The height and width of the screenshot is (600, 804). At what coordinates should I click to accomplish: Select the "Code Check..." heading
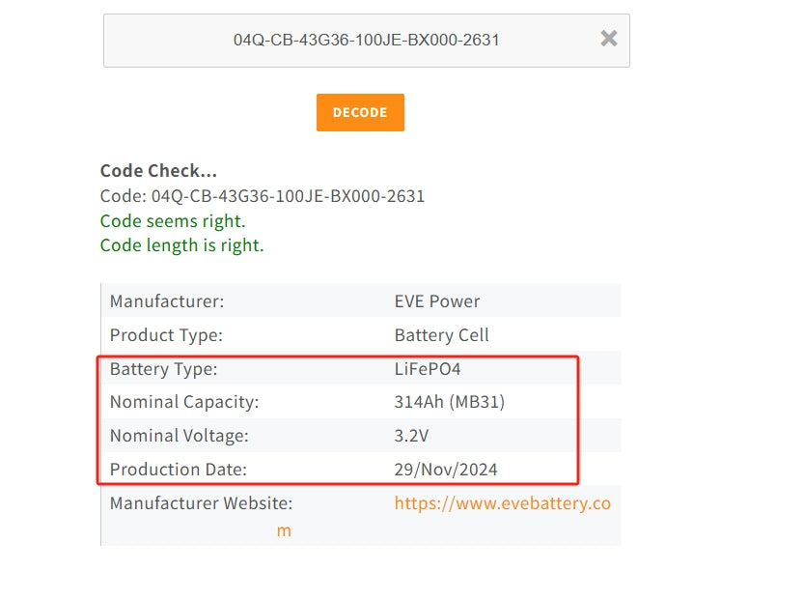[158, 171]
